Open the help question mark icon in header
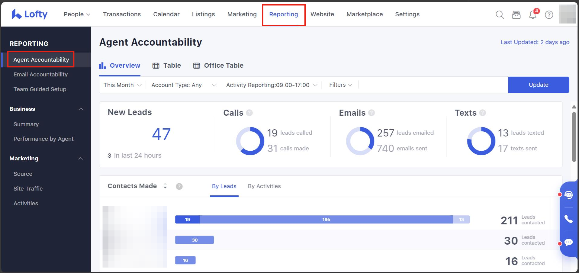Image resolution: width=579 pixels, height=273 pixels. click(x=549, y=14)
